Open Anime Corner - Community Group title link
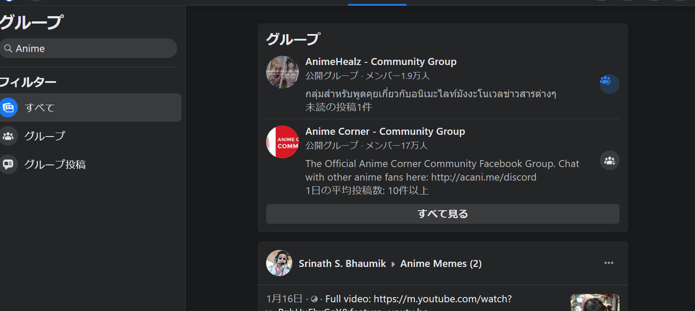This screenshot has height=311, width=695. 385,131
